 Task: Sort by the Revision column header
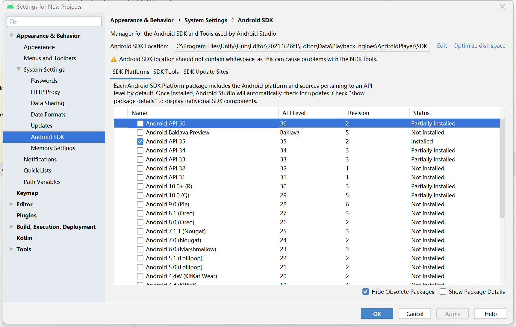coord(377,113)
